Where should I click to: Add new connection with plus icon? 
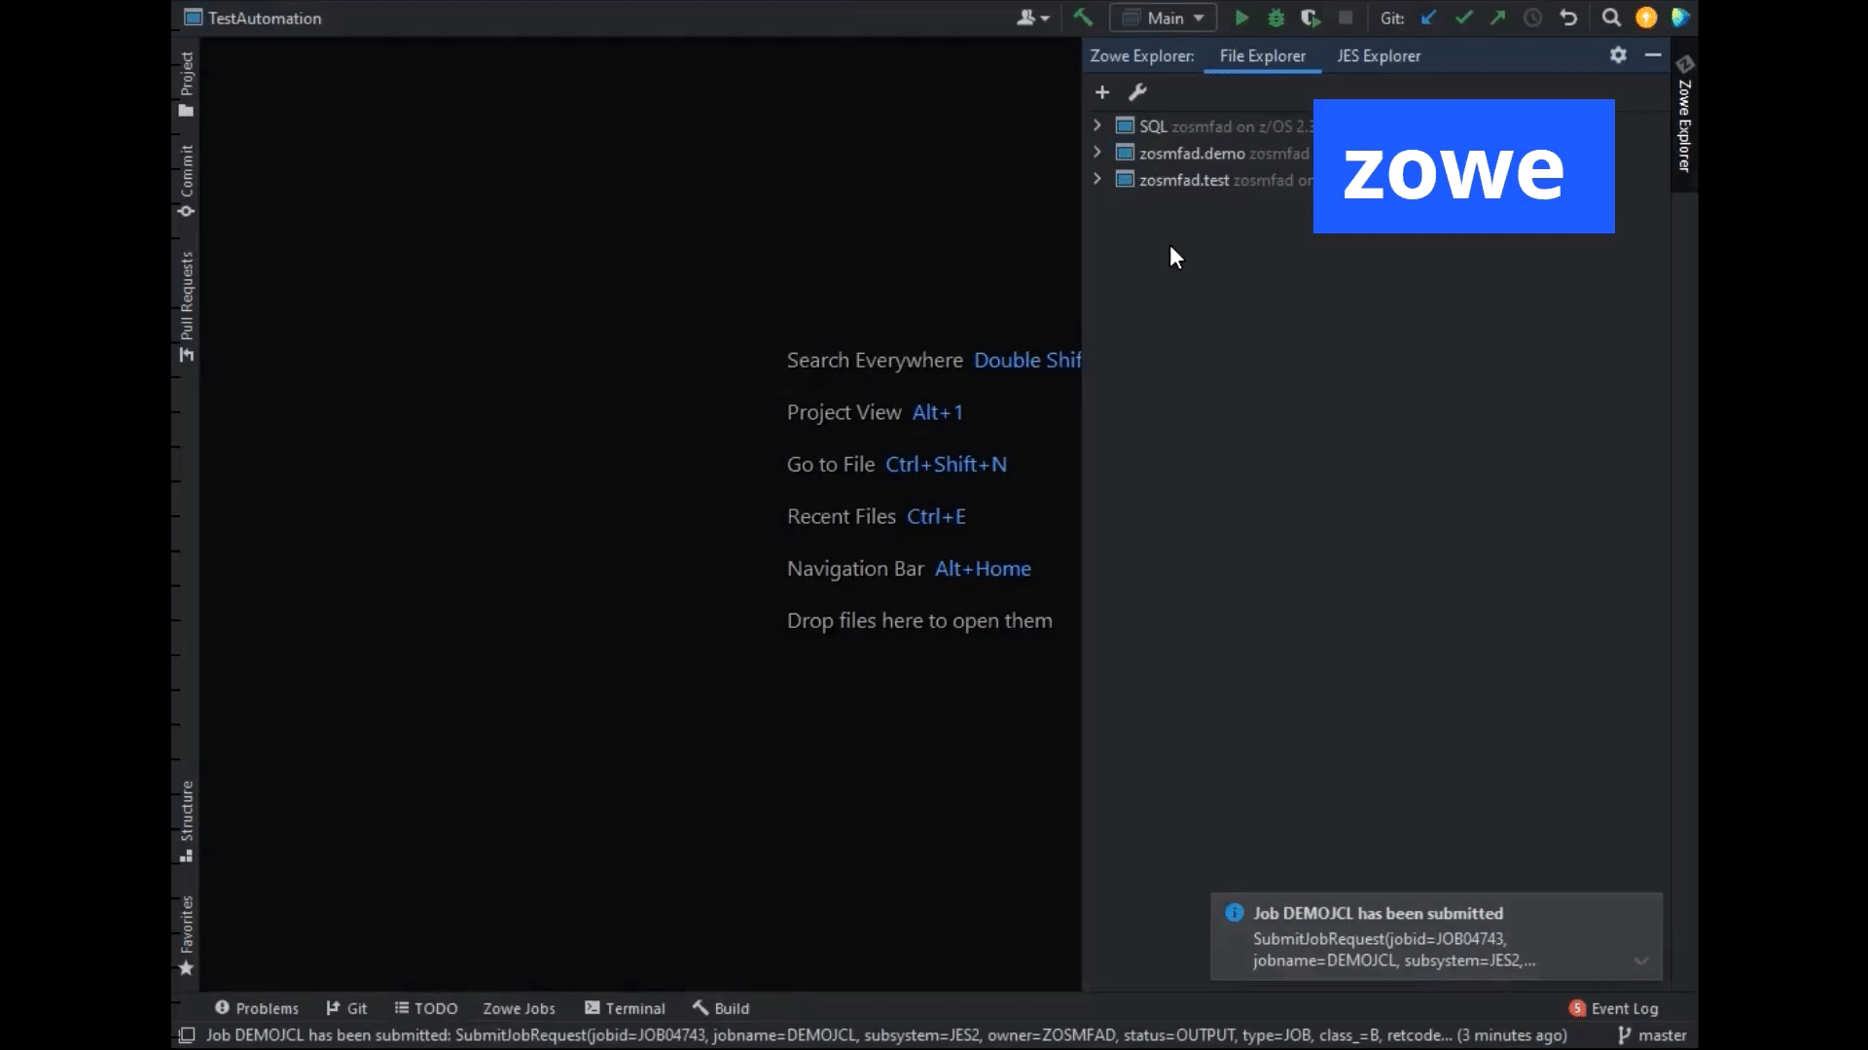pyautogui.click(x=1102, y=92)
